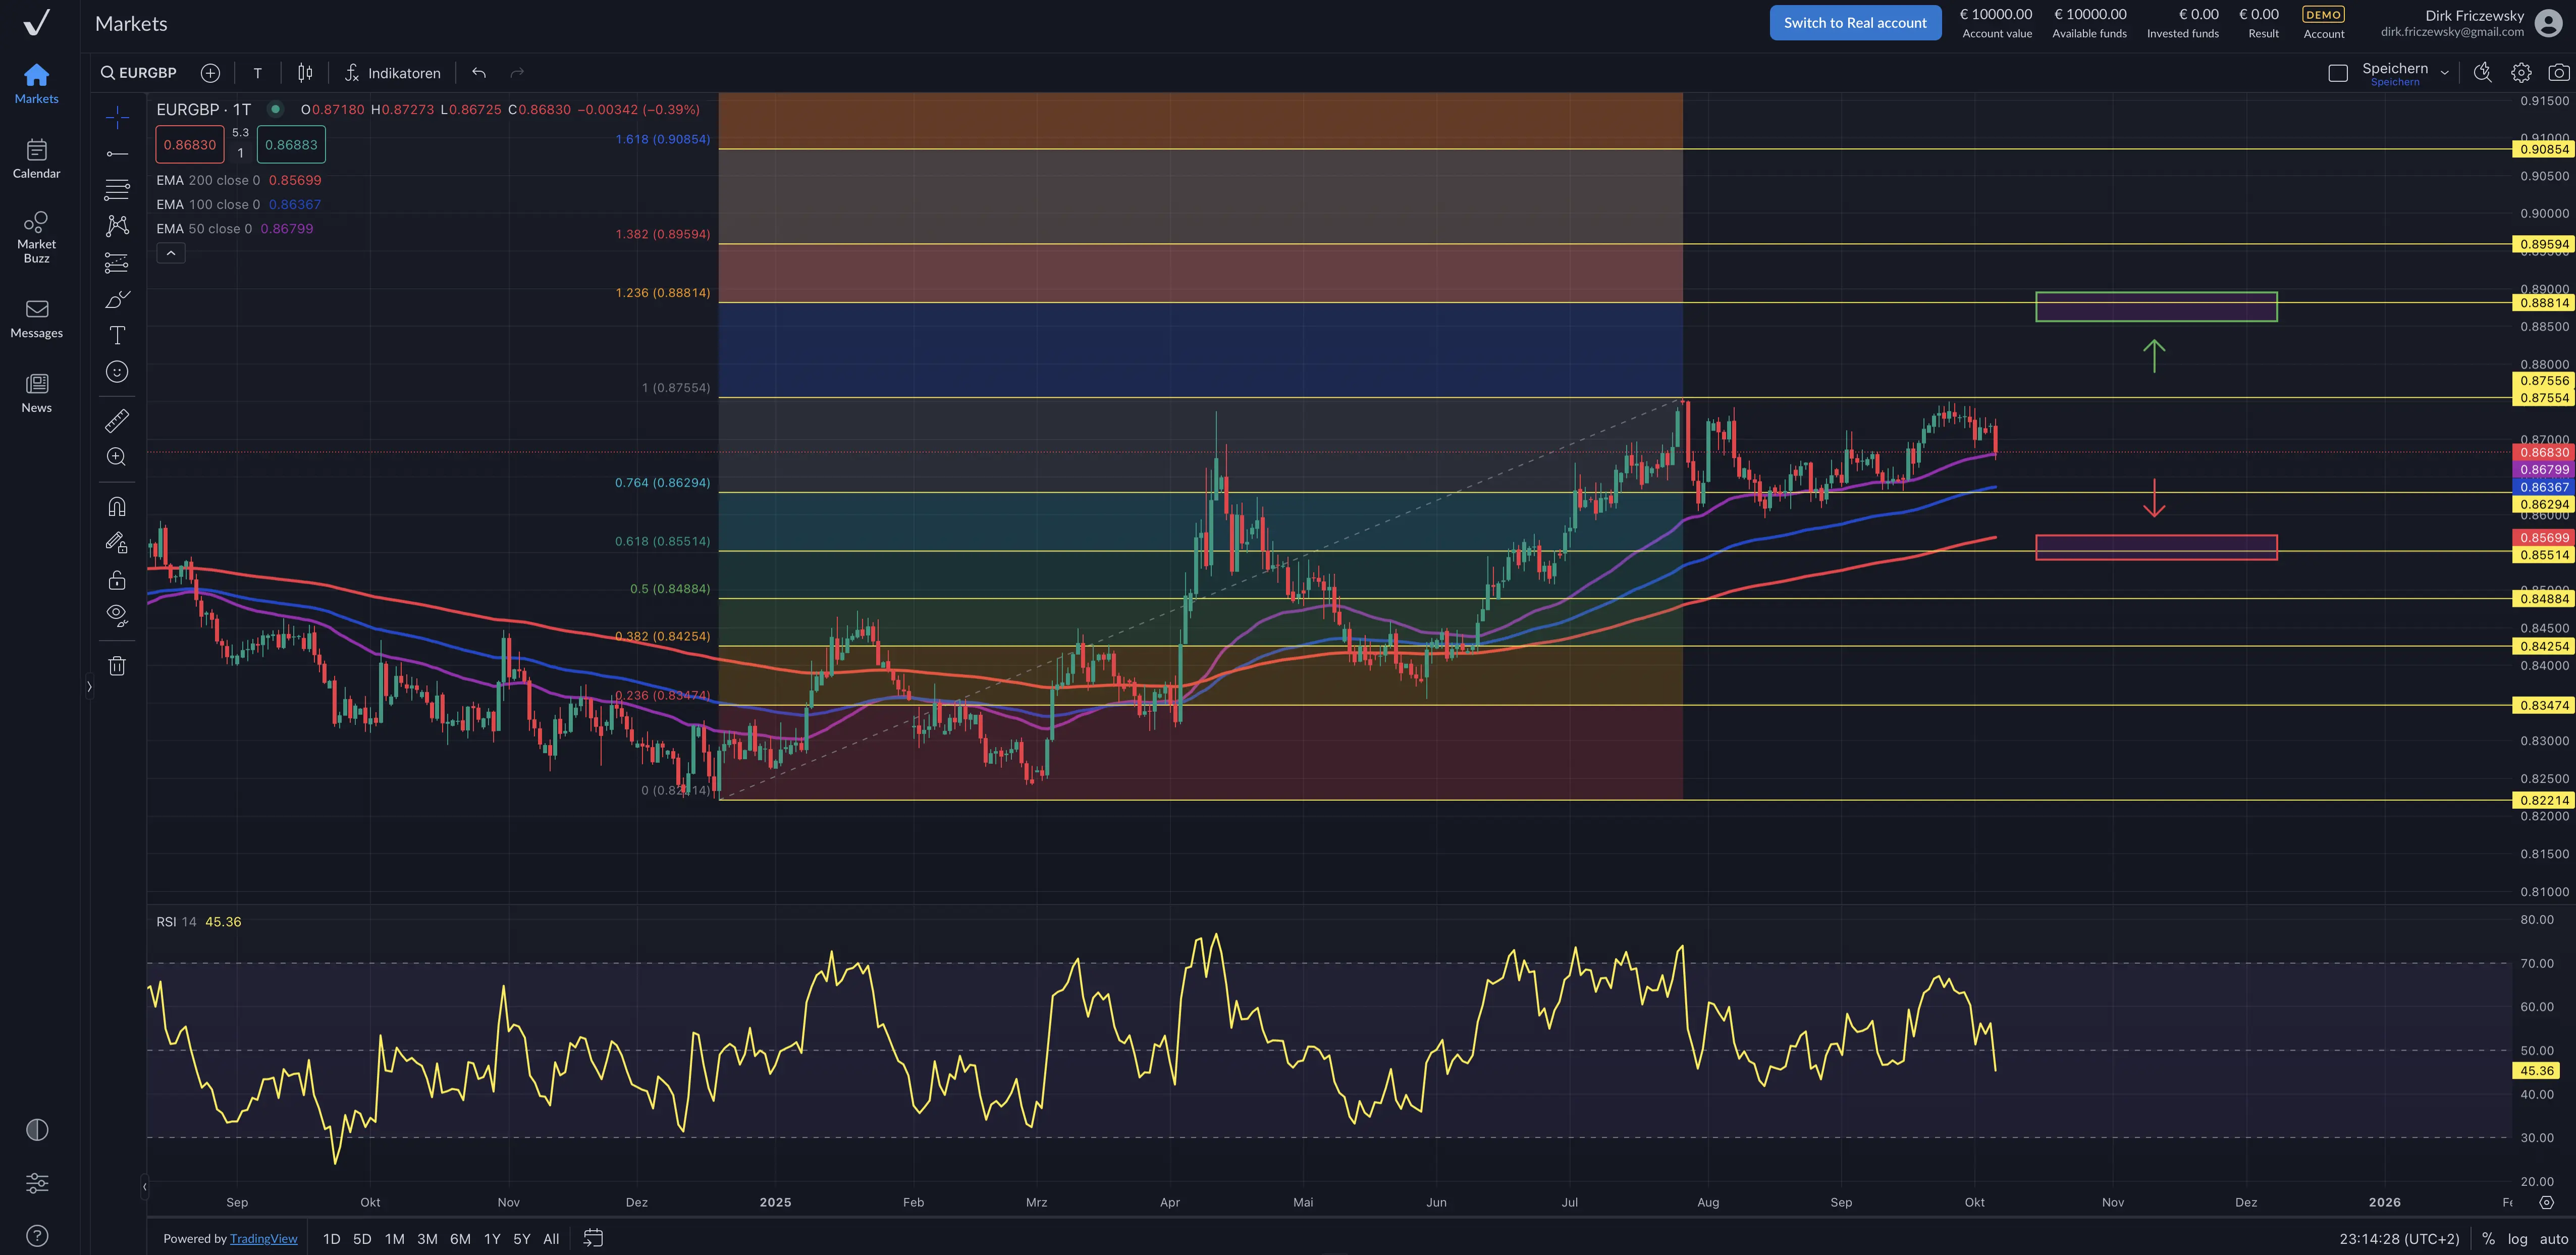The width and height of the screenshot is (2576, 1255).
Task: Open the candlestick chart type selector
Action: 304,72
